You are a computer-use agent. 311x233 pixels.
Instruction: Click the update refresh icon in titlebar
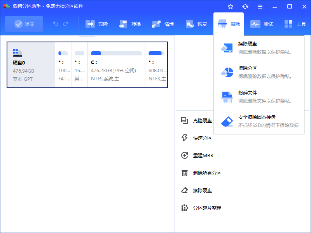245,6
